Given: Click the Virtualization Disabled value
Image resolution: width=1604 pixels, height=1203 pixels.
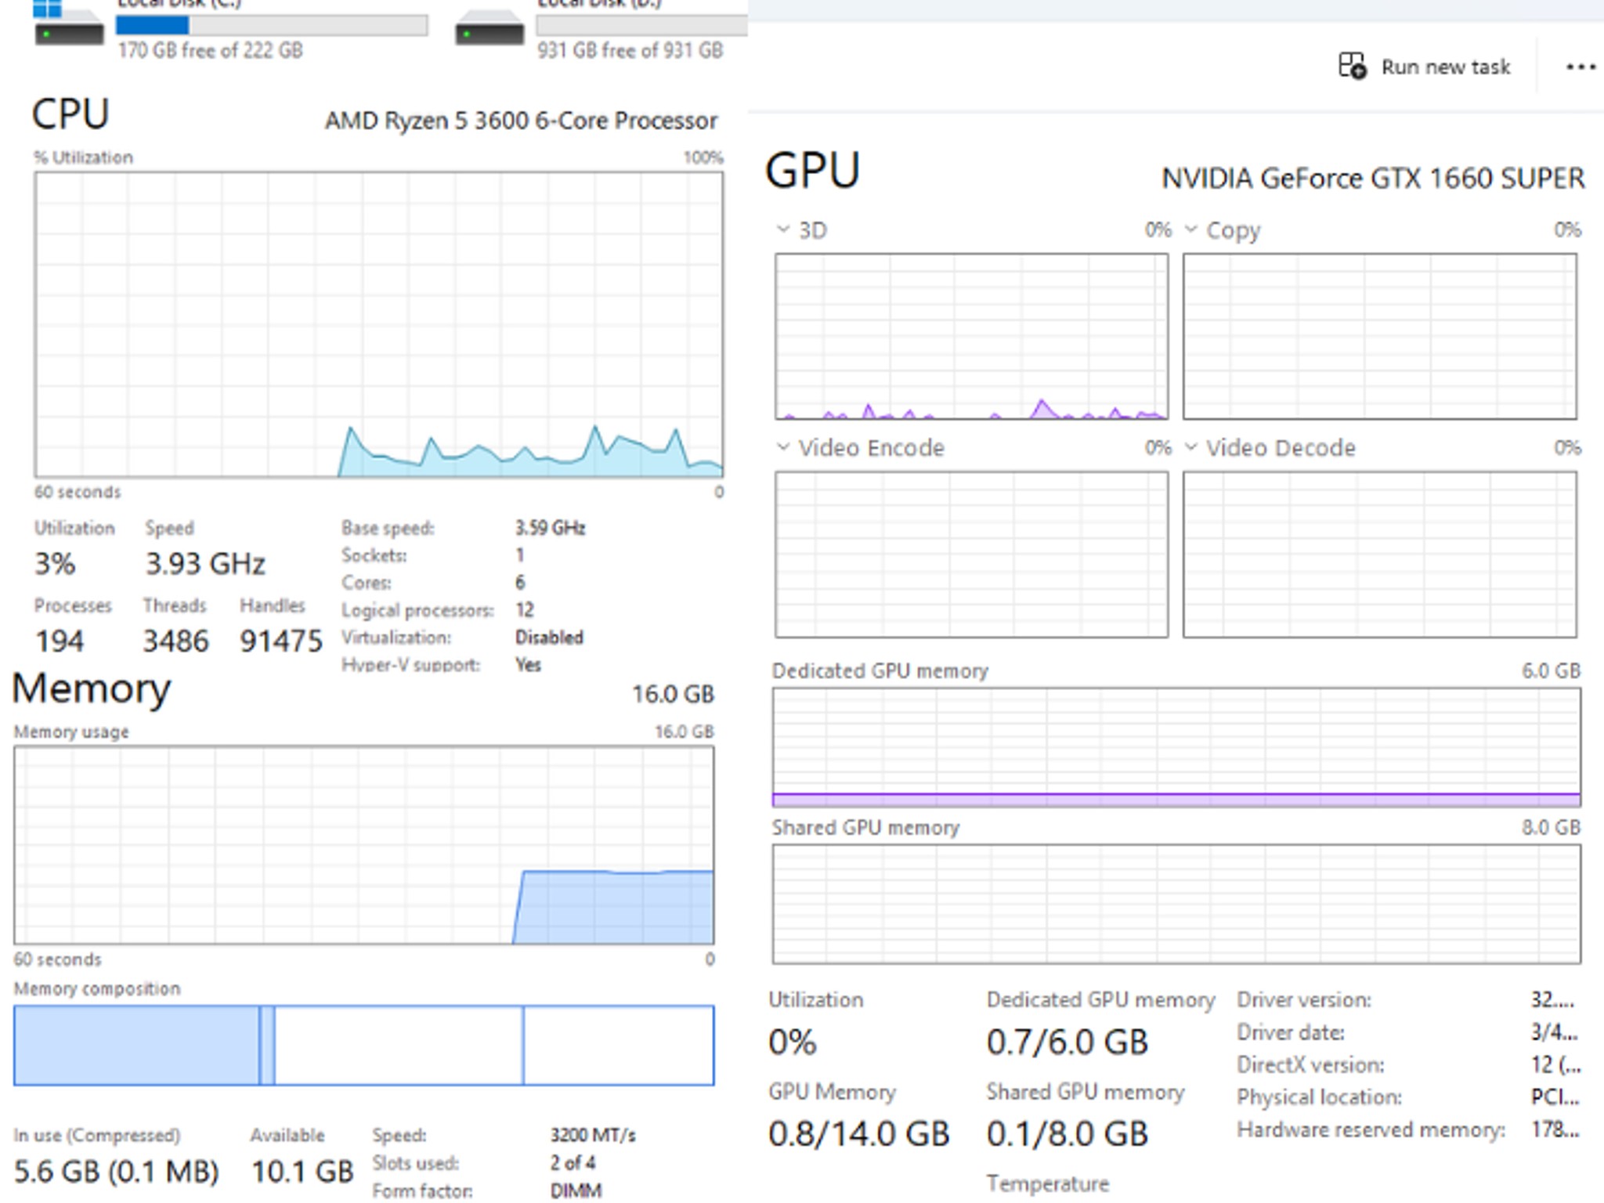Looking at the screenshot, I should click(x=549, y=638).
